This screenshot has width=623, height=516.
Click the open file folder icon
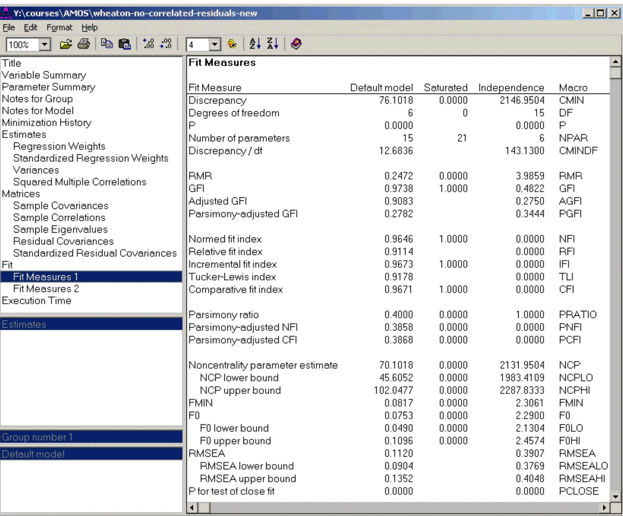66,44
